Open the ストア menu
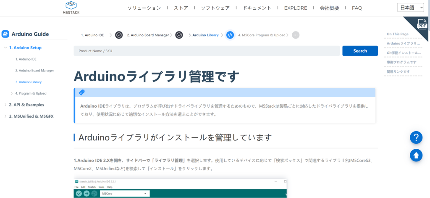The image size is (430, 198). [x=181, y=8]
